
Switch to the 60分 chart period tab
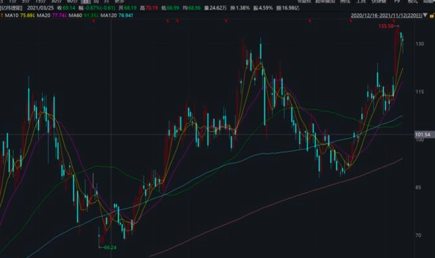tap(72, 1)
